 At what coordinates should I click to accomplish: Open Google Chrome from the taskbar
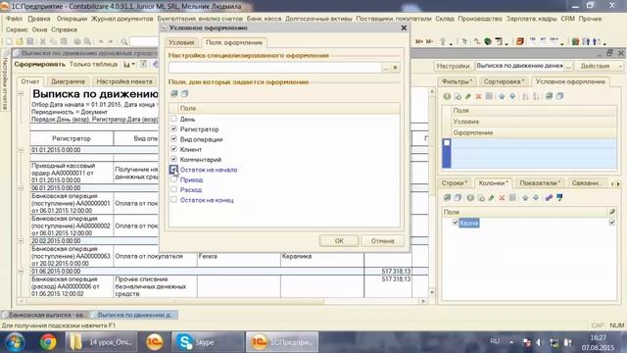point(48,342)
